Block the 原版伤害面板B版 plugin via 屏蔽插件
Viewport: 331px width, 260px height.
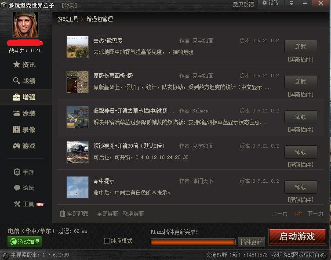click(301, 94)
